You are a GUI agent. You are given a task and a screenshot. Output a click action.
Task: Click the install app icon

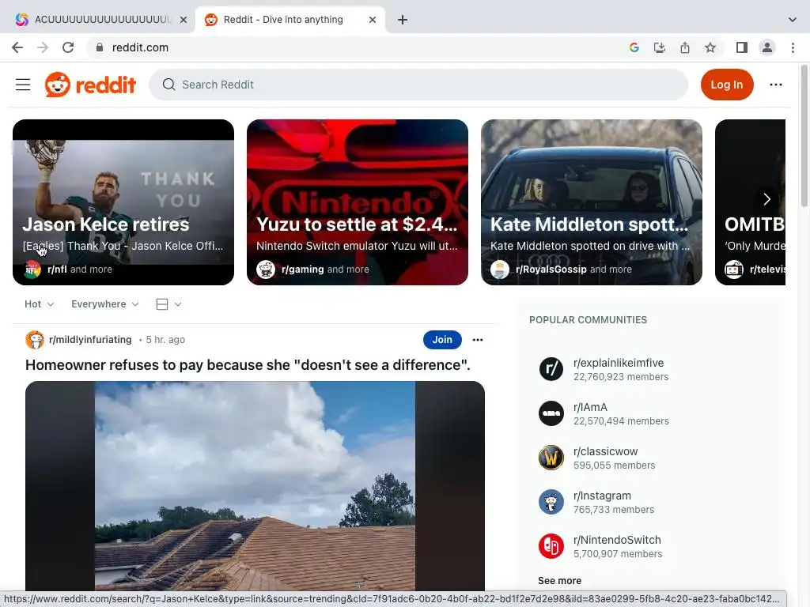click(x=660, y=47)
